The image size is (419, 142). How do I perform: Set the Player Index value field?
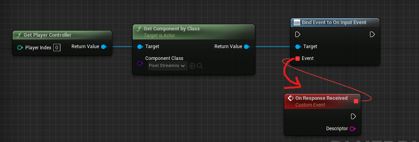click(56, 48)
